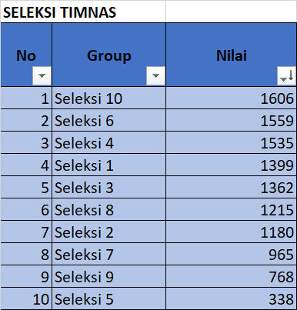Click the Seleksi 9 cell

(108, 277)
